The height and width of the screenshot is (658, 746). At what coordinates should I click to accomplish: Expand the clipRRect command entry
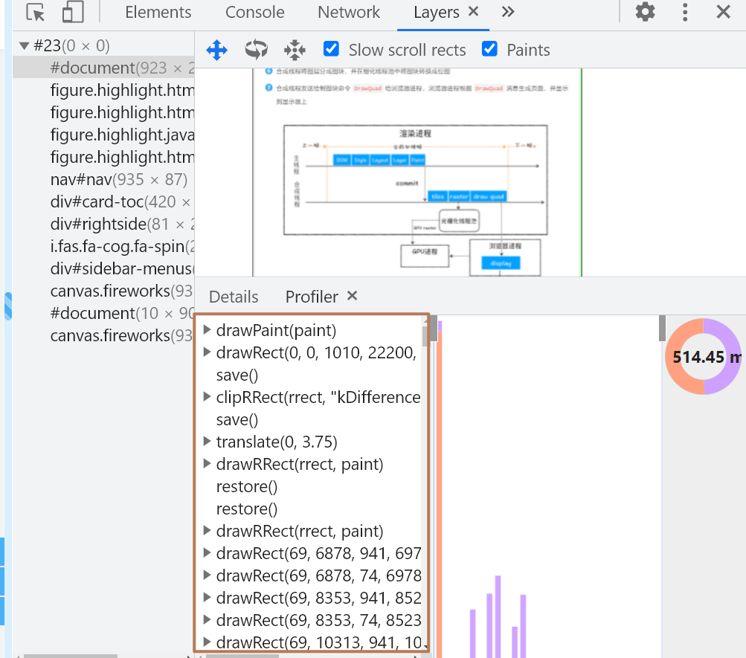coord(208,397)
